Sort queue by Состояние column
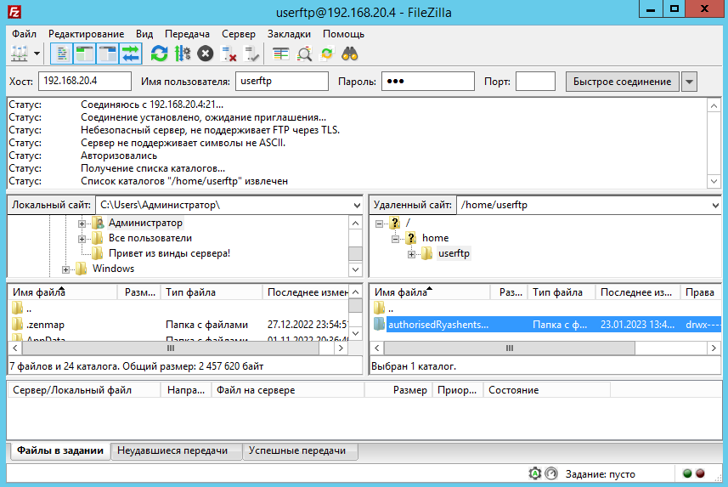 (546, 390)
